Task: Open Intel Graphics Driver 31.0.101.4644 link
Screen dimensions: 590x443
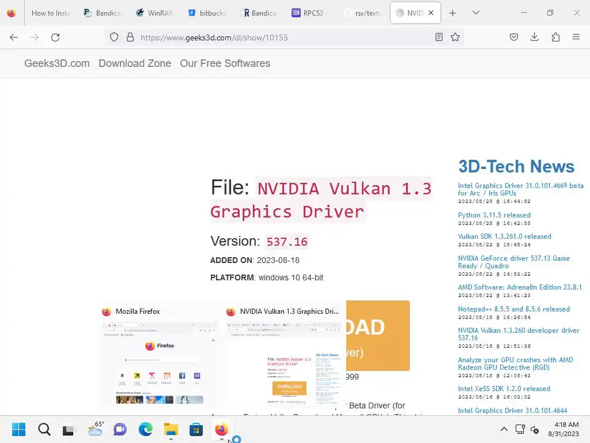Action: tap(512, 410)
